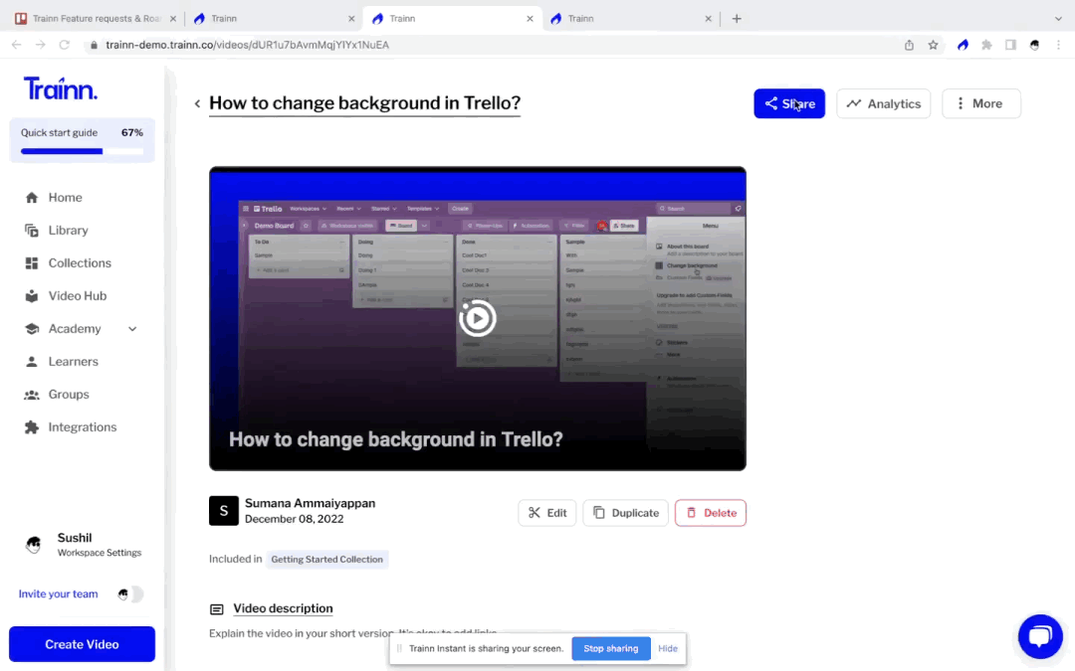
Task: Click the author name Sumana Ammaiyappan
Action: (x=310, y=503)
